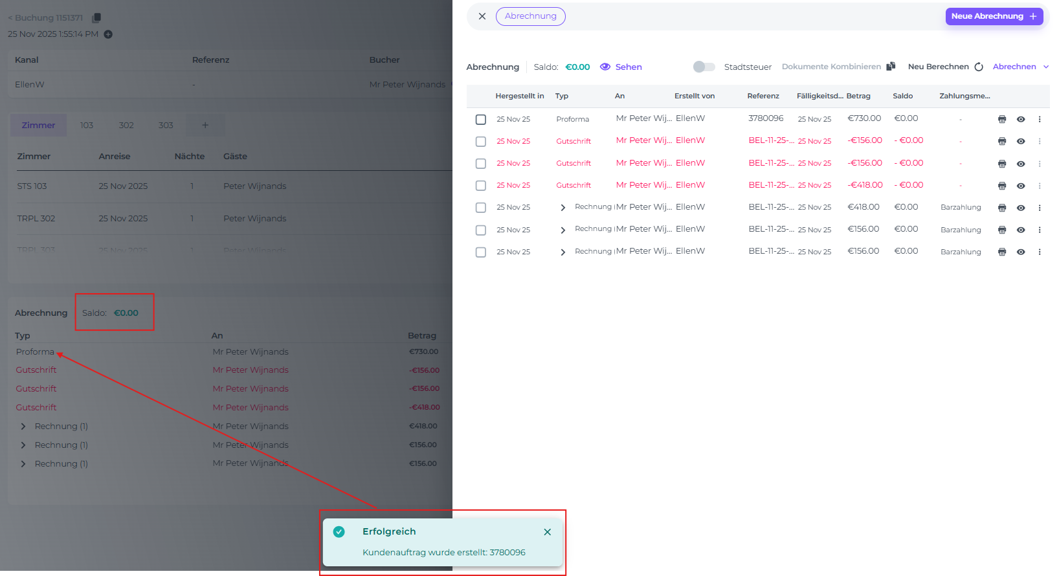Viewport: 1059px width, 576px height.
Task: View the Proforma row with eye icon
Action: pyautogui.click(x=1020, y=119)
